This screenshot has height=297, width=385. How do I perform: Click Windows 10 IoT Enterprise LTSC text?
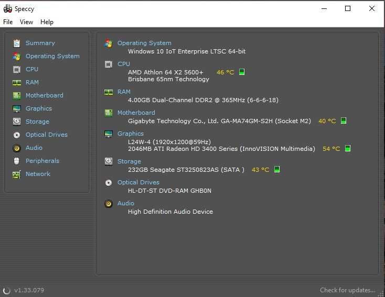[x=187, y=51]
